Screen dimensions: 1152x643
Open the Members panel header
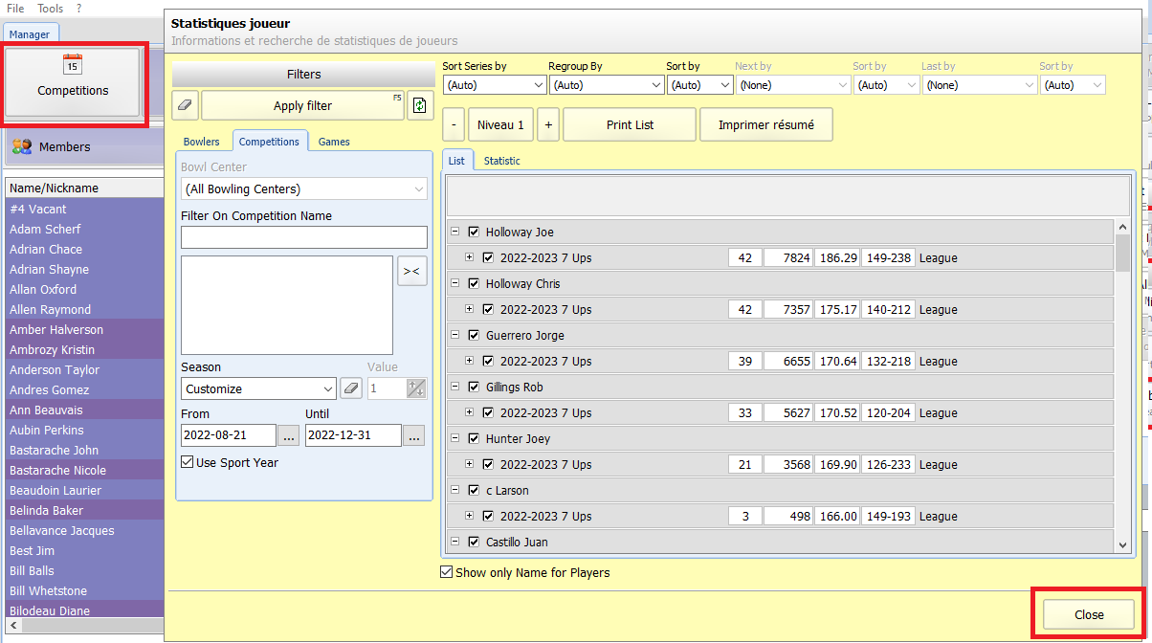tap(82, 146)
